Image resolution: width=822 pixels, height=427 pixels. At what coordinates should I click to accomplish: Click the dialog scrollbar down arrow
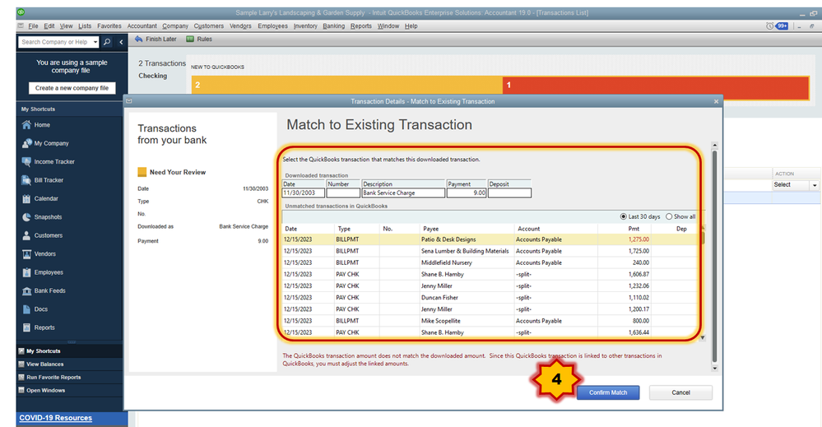(714, 369)
